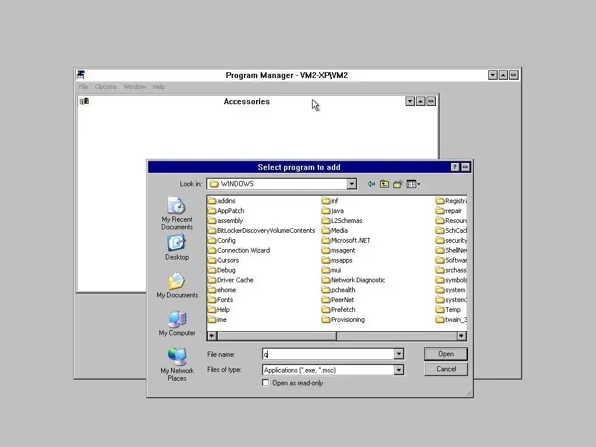Select the srchasst folder
The image size is (596, 447).
click(x=452, y=270)
